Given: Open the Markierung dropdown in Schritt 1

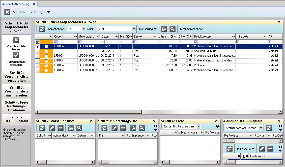Looking at the screenshot, I should tap(148, 29).
